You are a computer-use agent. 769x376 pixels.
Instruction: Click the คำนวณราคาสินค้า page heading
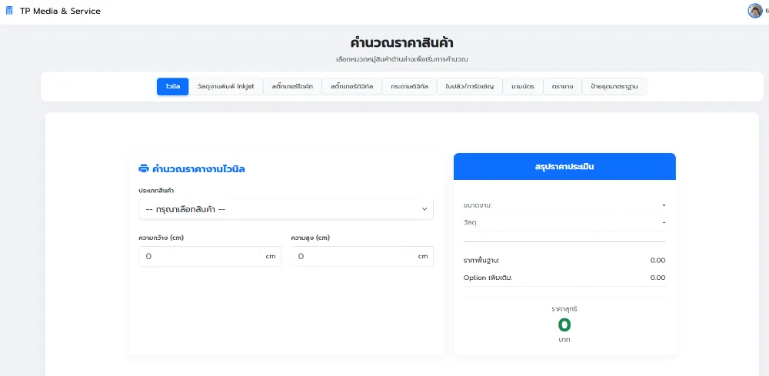point(401,42)
